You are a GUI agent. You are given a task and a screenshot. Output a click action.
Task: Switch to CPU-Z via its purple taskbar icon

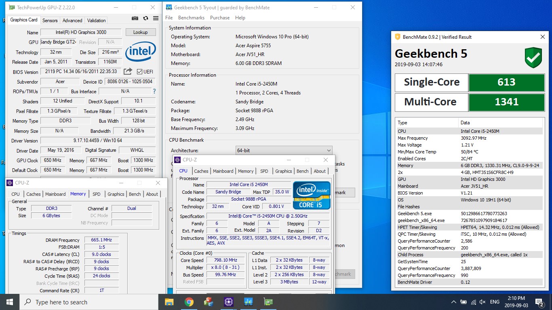(x=229, y=302)
